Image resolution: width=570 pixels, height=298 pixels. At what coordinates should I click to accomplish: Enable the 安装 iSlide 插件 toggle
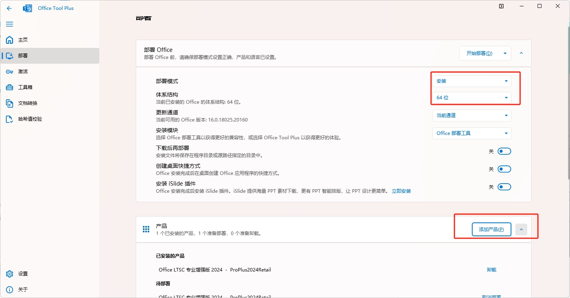pyautogui.click(x=505, y=186)
